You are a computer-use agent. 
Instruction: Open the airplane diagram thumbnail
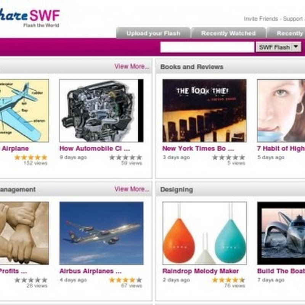[24, 111]
